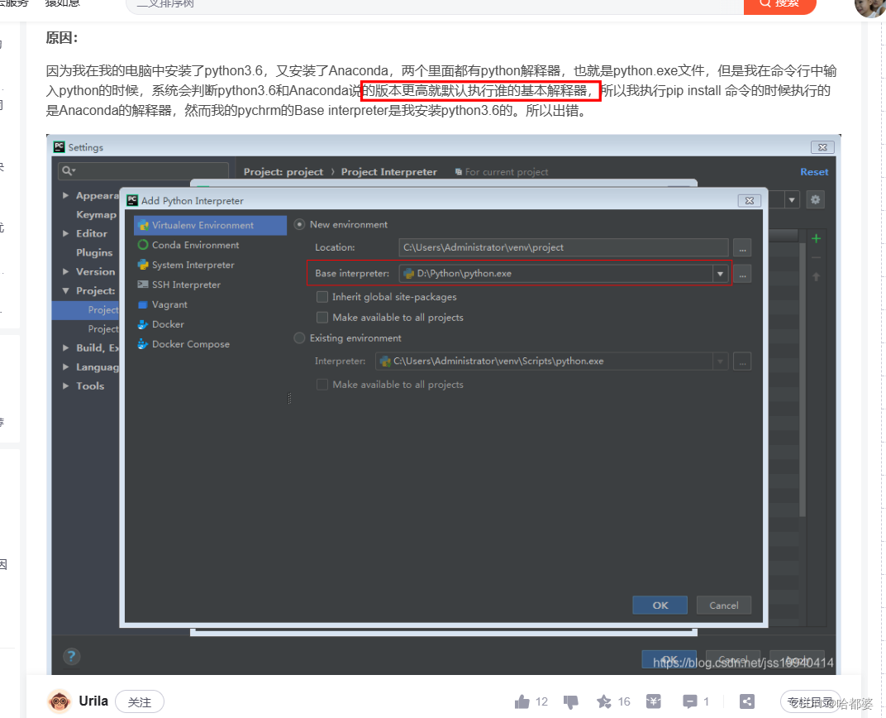Dislike the article with thumbs down
The height and width of the screenshot is (718, 886).
(x=571, y=702)
